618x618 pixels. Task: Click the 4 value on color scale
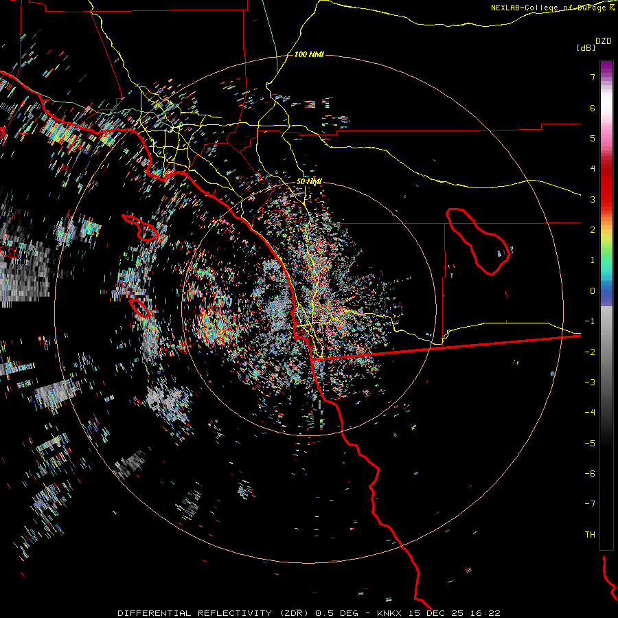(x=593, y=169)
